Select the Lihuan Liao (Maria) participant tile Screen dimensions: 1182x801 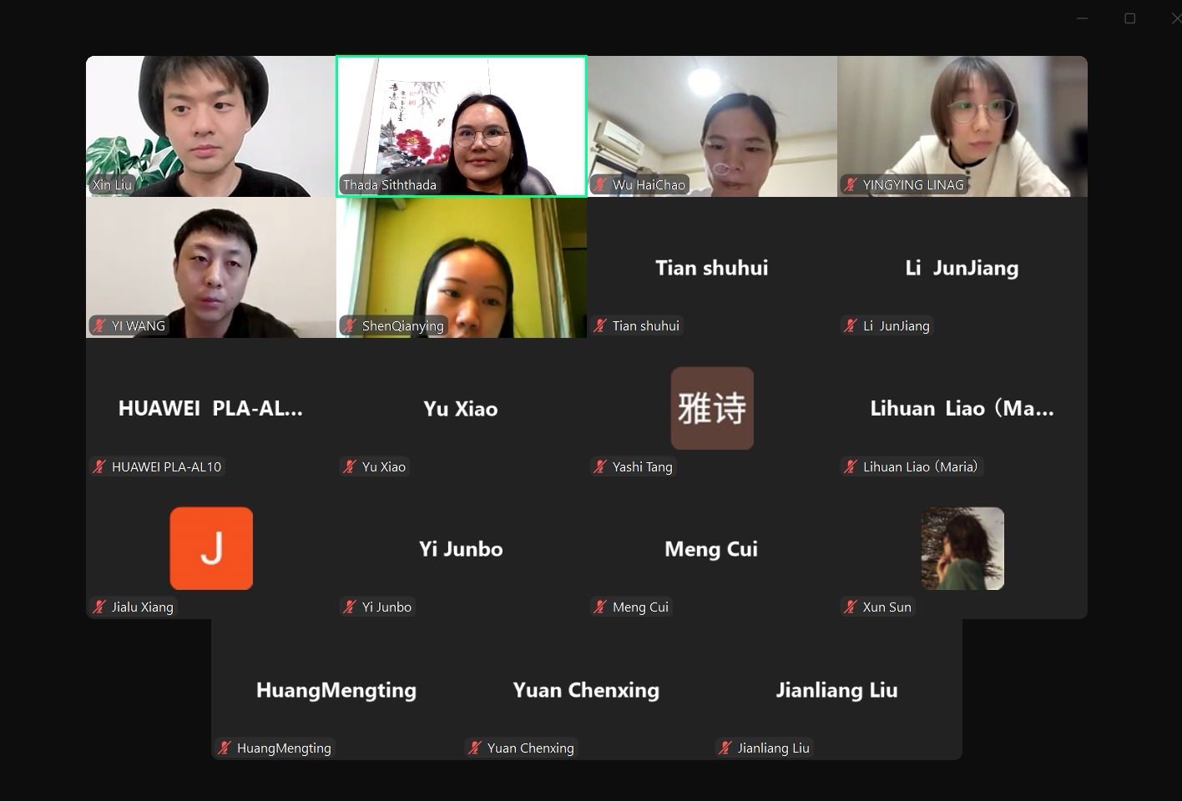point(962,408)
